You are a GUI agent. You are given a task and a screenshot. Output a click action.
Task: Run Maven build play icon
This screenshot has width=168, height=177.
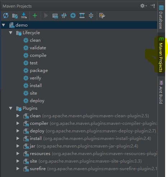(x=46, y=15)
